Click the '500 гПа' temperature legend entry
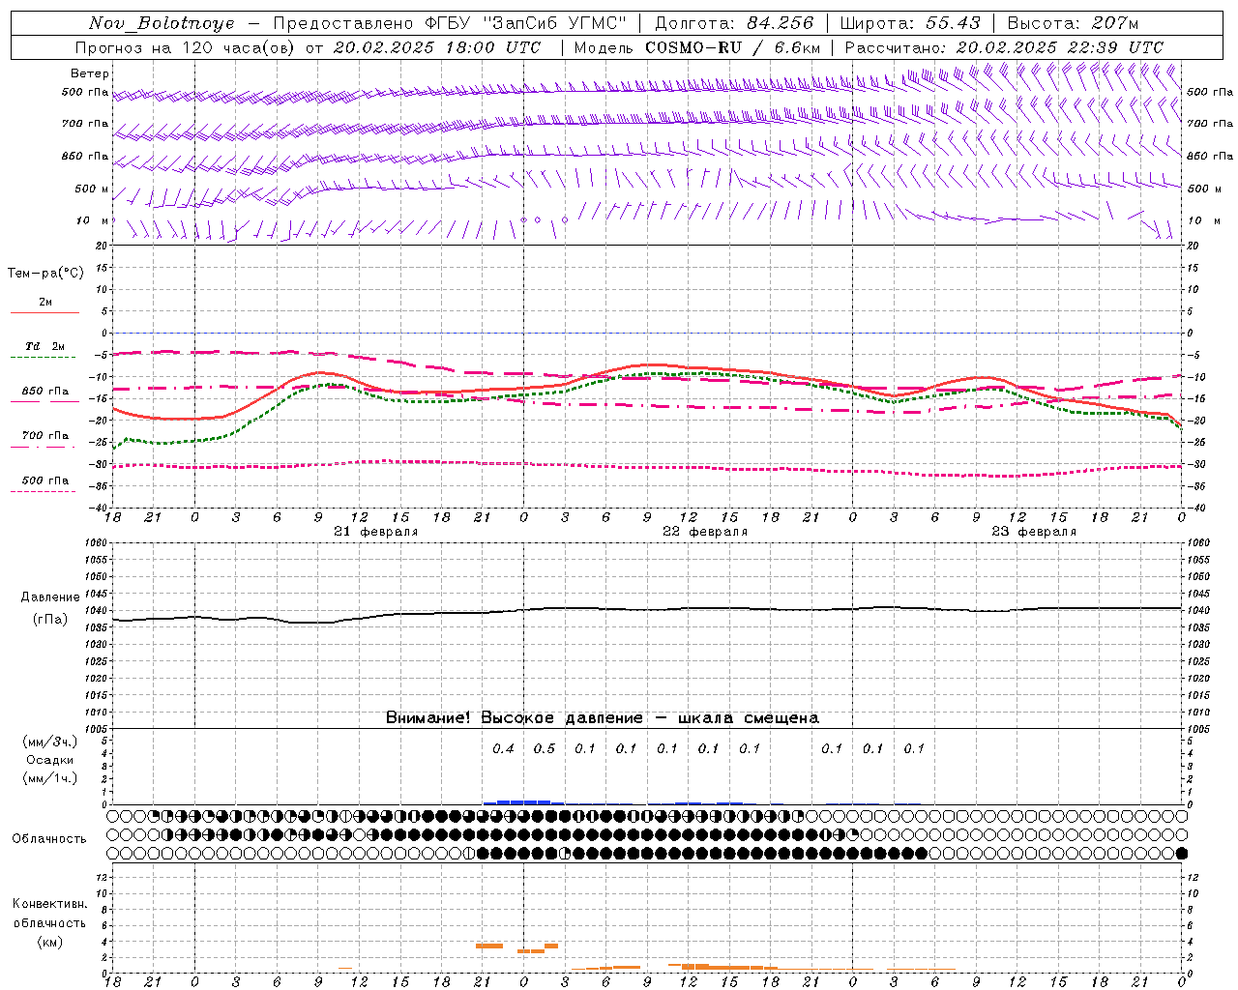1238x990 pixels. [x=45, y=480]
